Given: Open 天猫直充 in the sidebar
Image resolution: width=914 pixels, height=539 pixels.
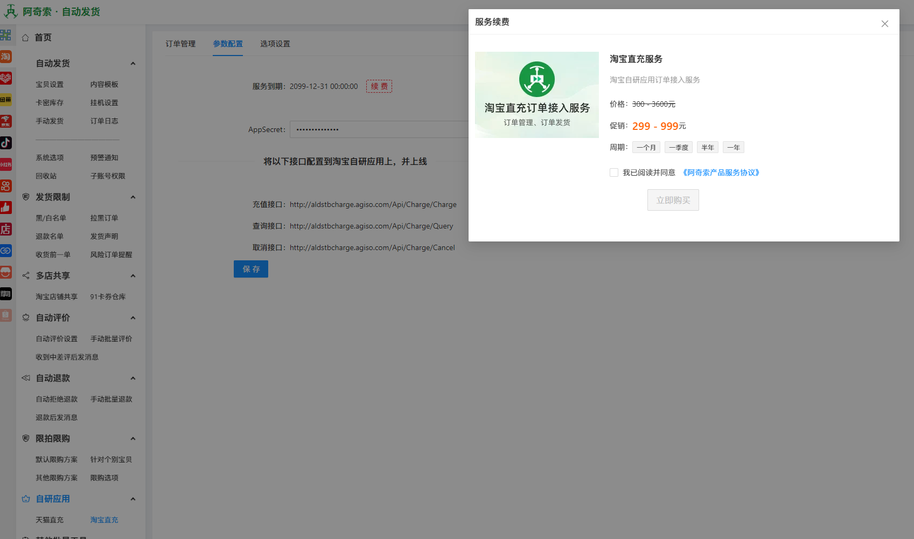Looking at the screenshot, I should coord(50,520).
